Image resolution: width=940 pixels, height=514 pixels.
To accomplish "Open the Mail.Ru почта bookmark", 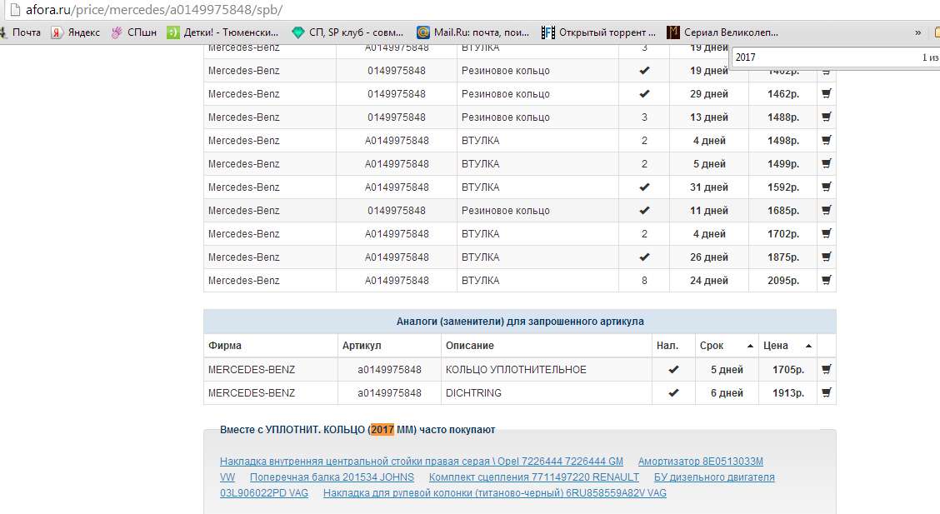I will point(473,32).
